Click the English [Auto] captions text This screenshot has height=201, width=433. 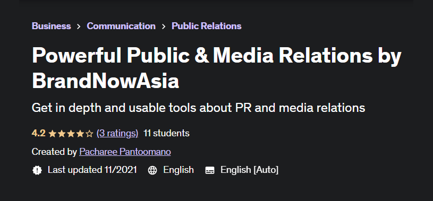pyautogui.click(x=249, y=170)
